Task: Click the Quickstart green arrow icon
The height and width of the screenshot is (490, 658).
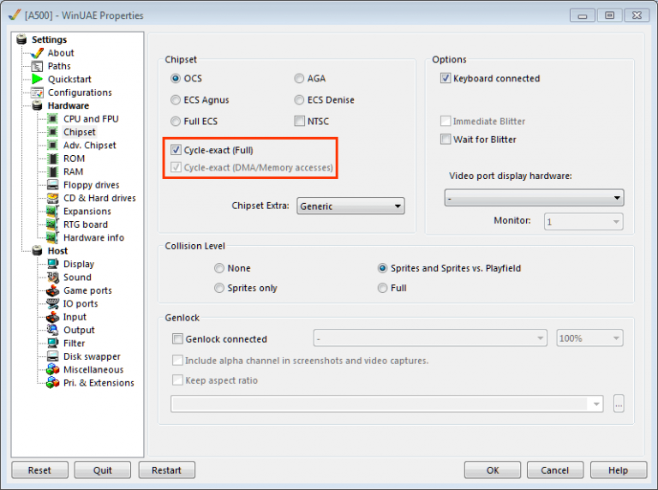Action: pos(37,79)
